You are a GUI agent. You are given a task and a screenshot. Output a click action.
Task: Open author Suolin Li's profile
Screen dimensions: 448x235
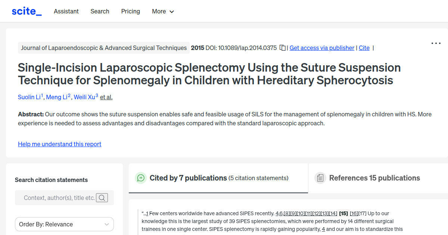click(29, 97)
